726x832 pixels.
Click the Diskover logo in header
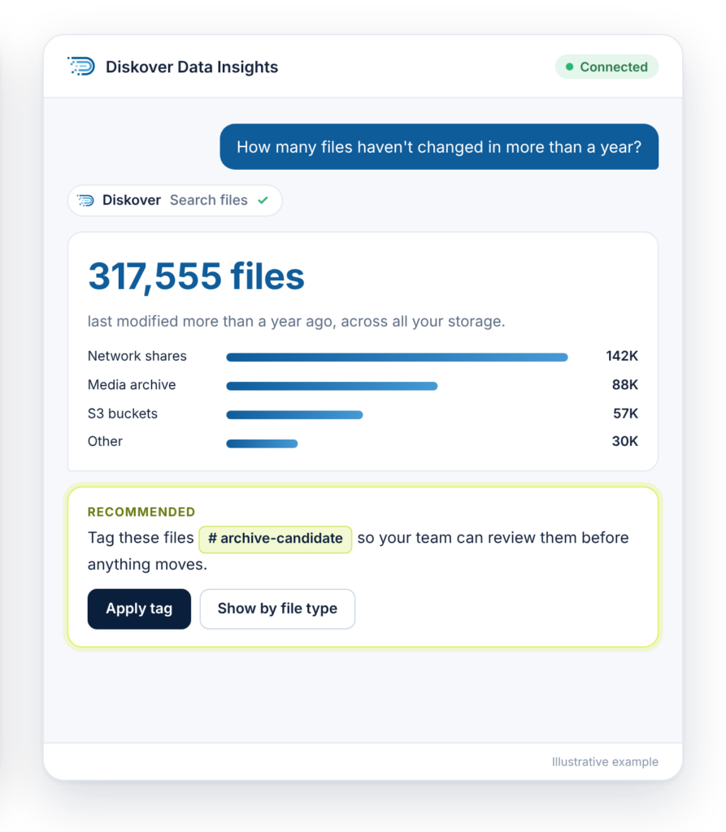click(x=81, y=67)
